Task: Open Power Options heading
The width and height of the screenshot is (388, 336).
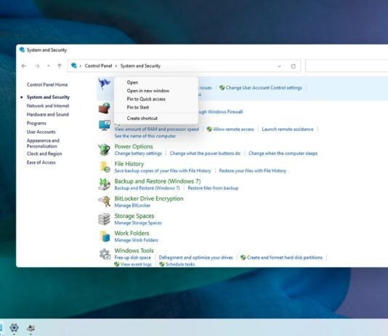Action: (134, 146)
